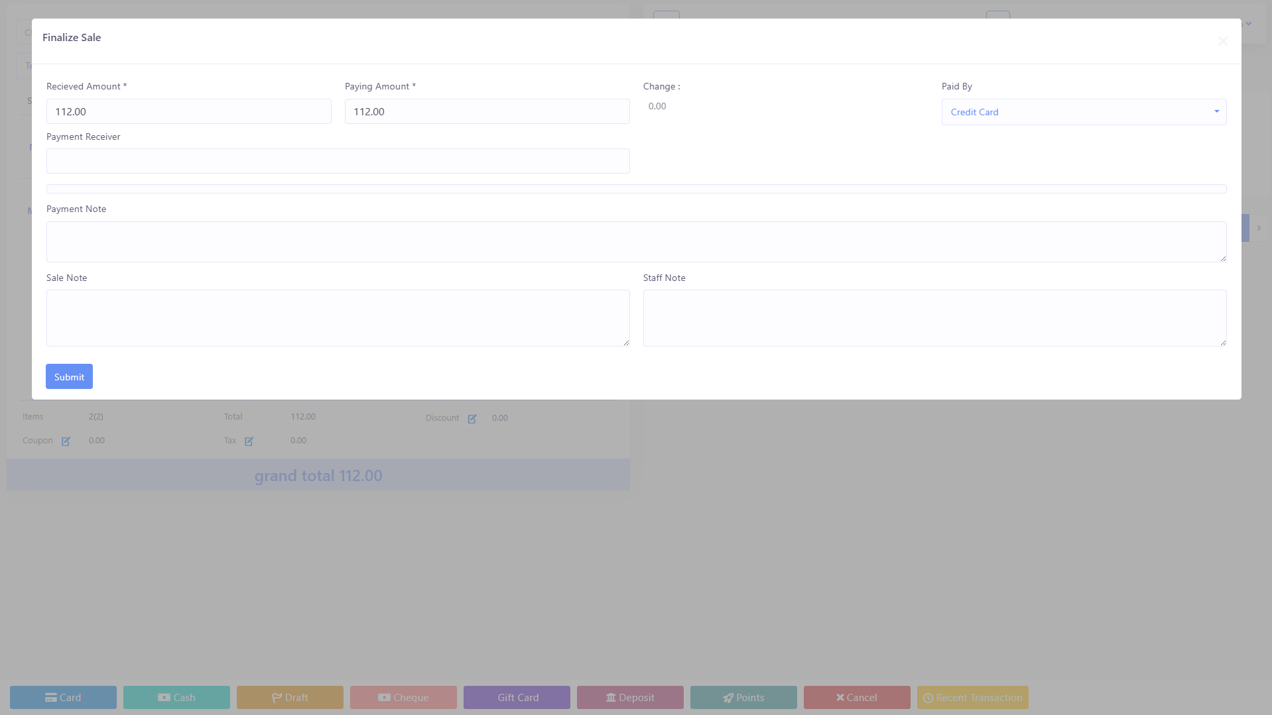Select Gift Card payment button

(x=517, y=697)
